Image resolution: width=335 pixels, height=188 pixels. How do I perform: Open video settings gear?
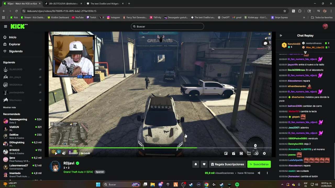tap(264, 153)
